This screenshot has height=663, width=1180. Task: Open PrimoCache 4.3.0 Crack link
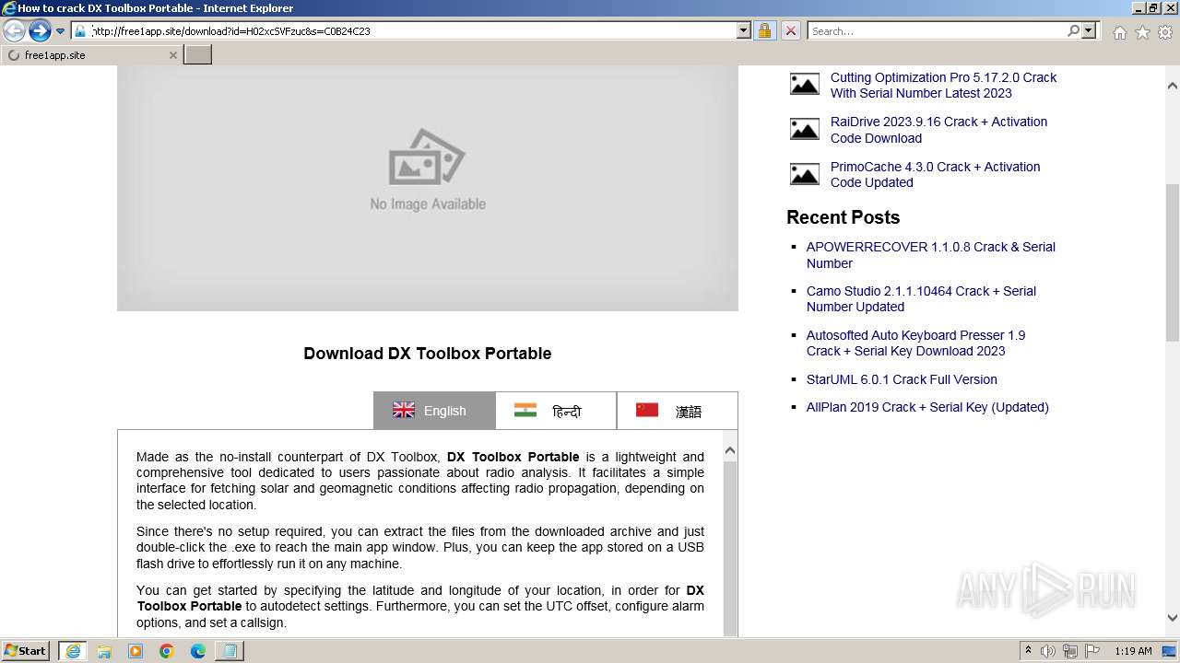(x=935, y=175)
